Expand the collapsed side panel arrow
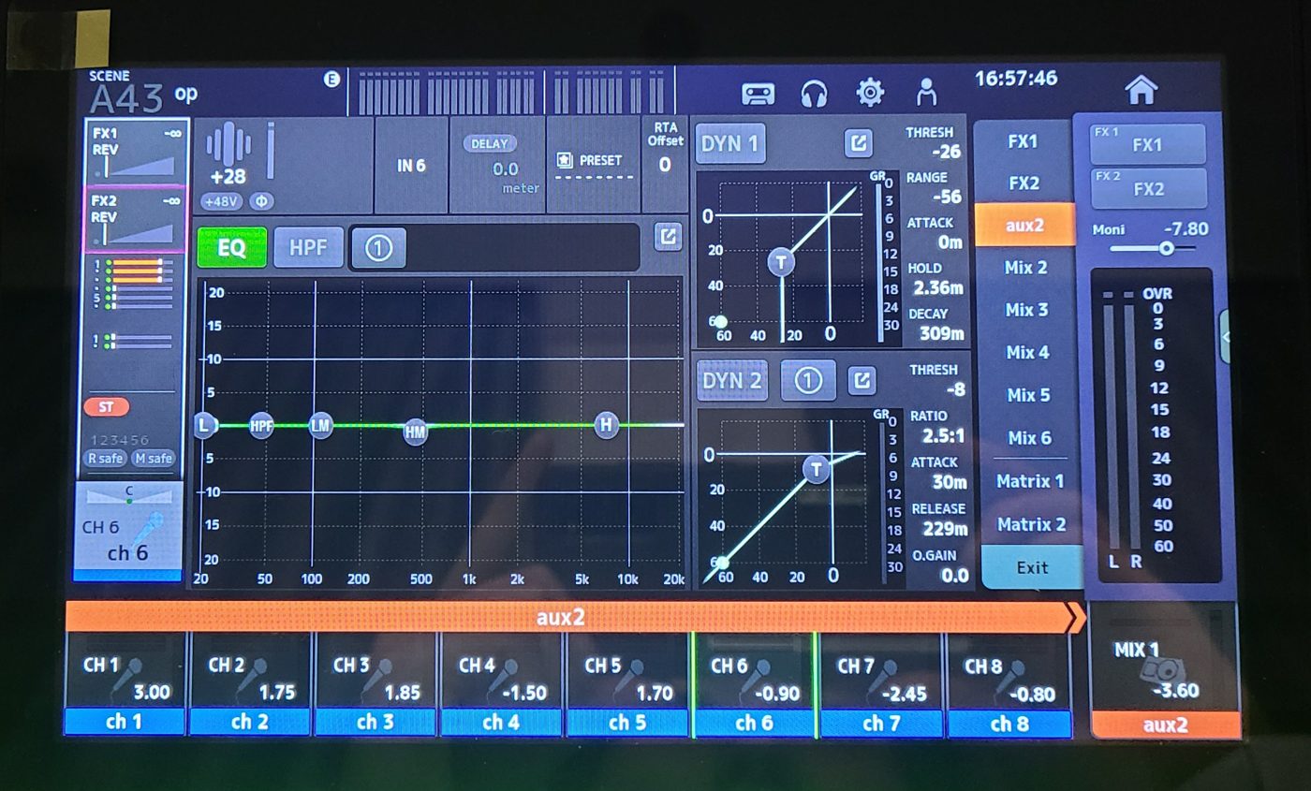 [1224, 337]
